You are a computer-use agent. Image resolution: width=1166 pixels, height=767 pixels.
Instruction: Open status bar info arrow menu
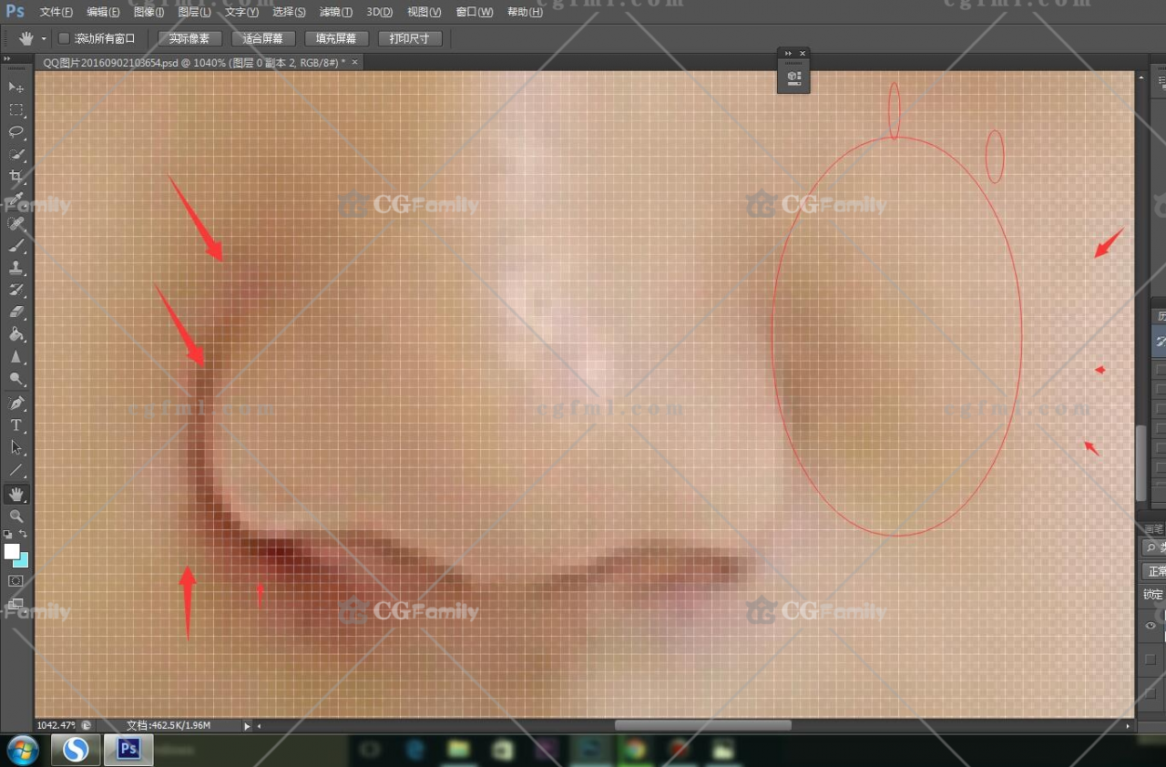click(247, 726)
